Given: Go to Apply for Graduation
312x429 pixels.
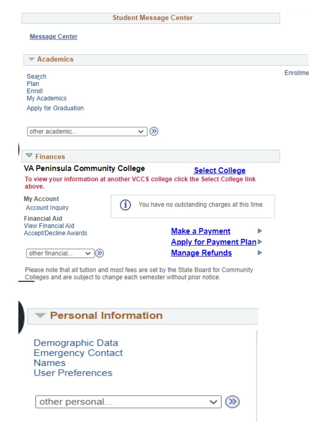Looking at the screenshot, I should point(55,108).
